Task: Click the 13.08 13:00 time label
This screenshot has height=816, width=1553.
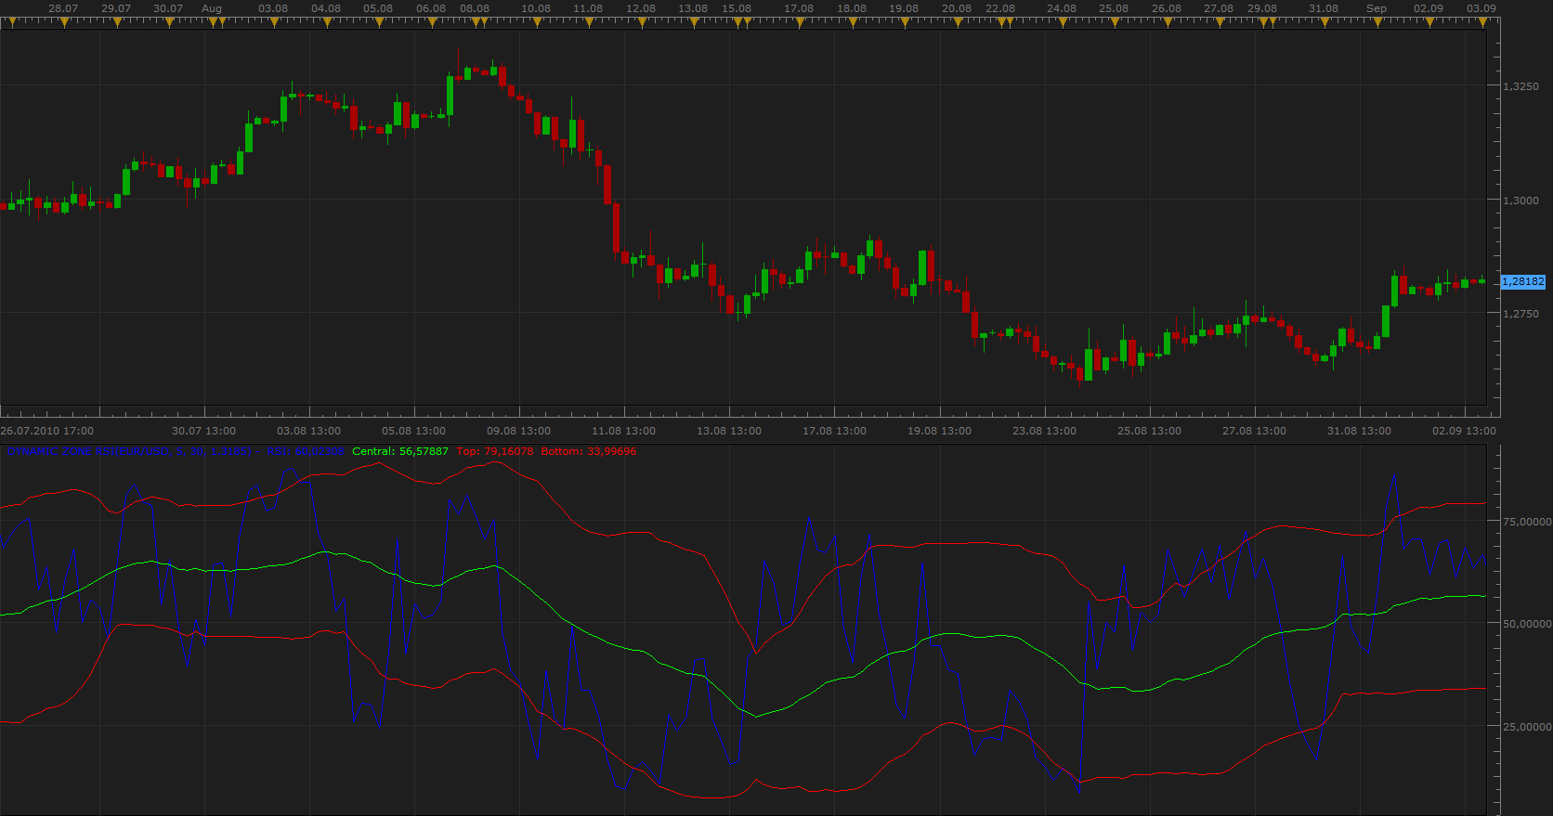Action: tap(729, 431)
